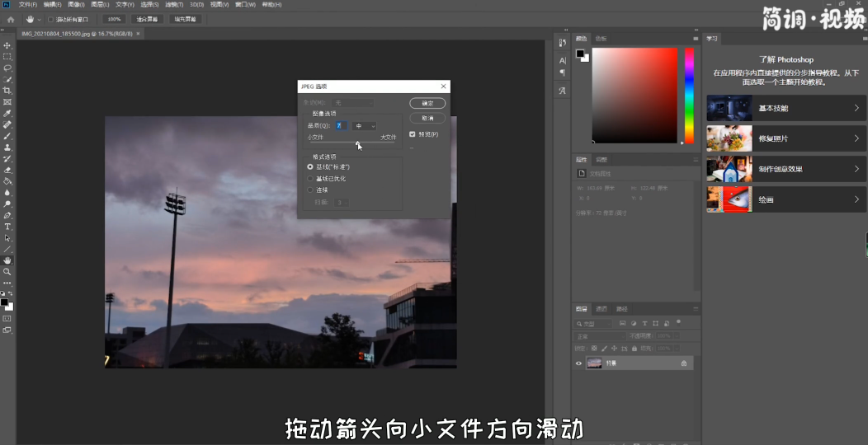Select the Eraser tool
868x445 pixels.
point(7,170)
